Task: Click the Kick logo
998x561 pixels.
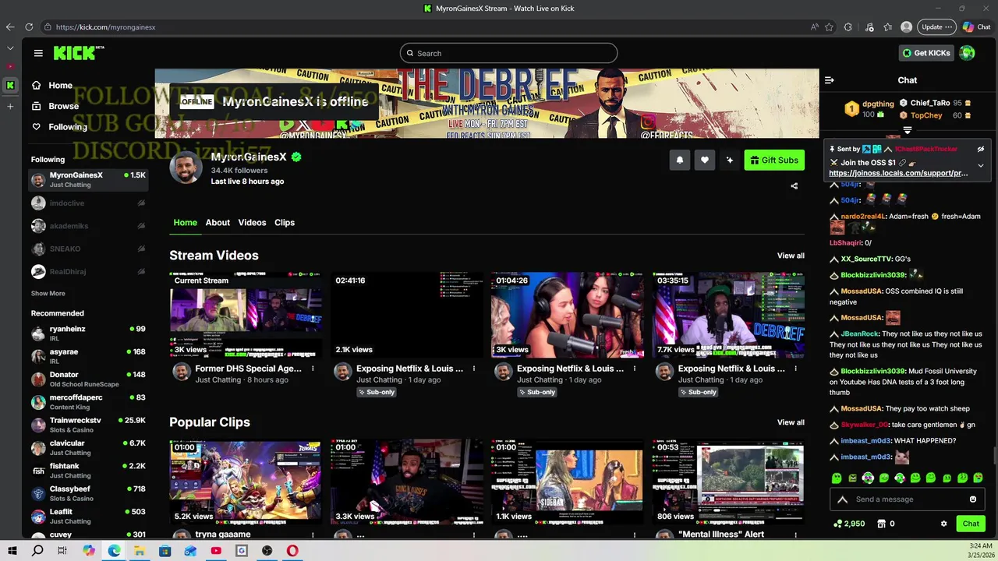Action: (x=74, y=53)
